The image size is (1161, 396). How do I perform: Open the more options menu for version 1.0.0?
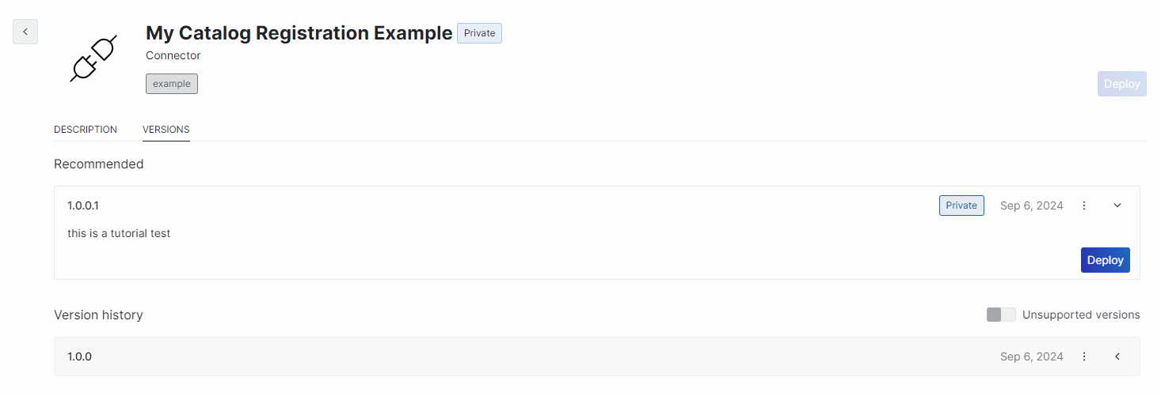(1084, 356)
